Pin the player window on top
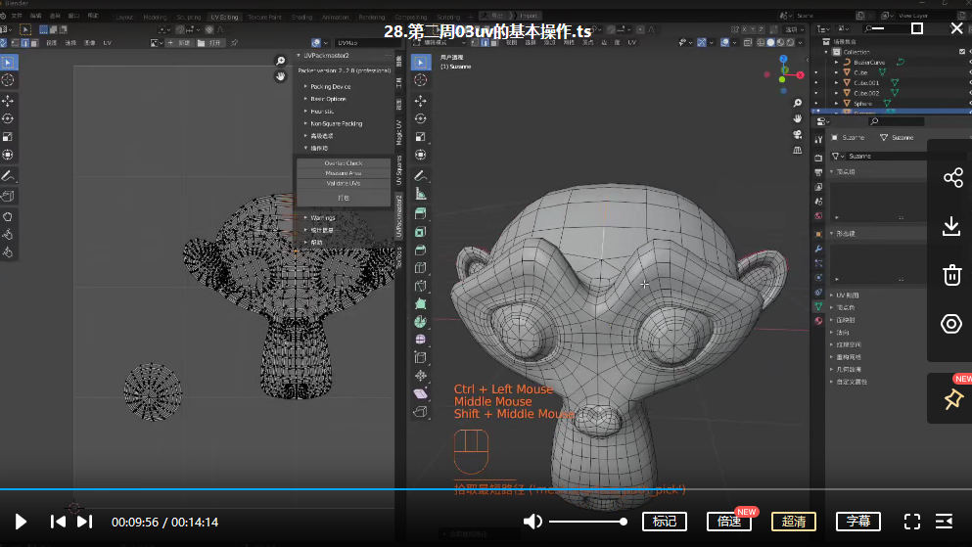 pyautogui.click(x=951, y=399)
